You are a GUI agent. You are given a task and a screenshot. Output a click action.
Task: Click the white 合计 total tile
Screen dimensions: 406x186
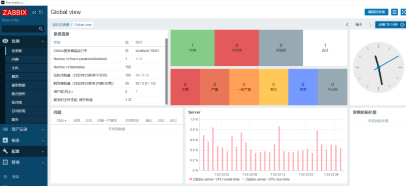click(x=325, y=47)
